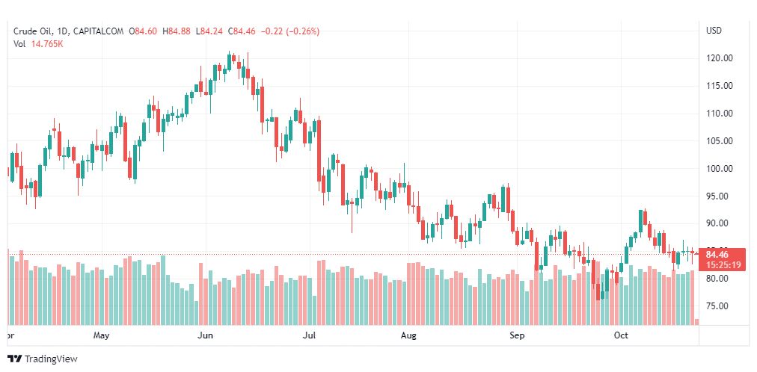Click the 100.00 price axis label
Viewport: 757px width, 372px height.
click(720, 169)
